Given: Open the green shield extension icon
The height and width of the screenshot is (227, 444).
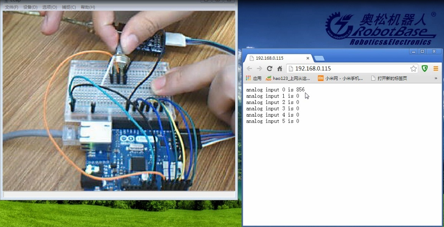Looking at the screenshot, I should pos(424,68).
